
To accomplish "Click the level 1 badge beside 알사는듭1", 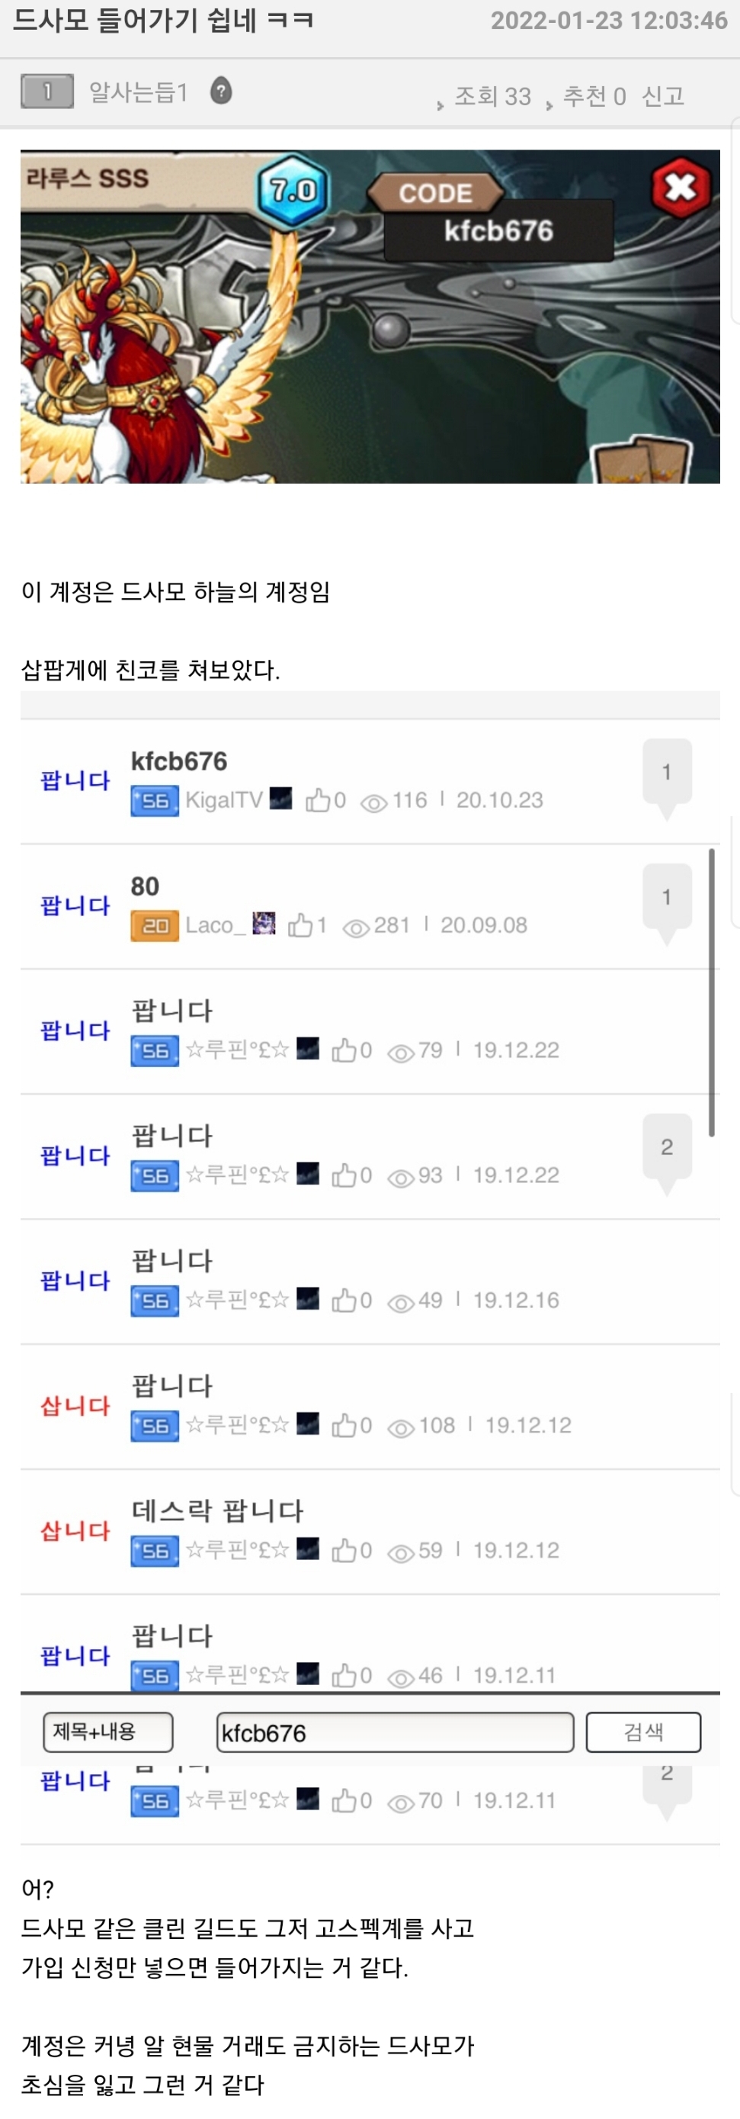I will pyautogui.click(x=46, y=92).
